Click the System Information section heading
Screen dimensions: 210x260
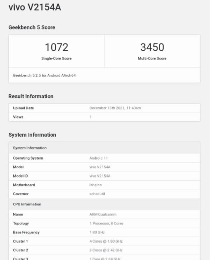tap(32, 135)
